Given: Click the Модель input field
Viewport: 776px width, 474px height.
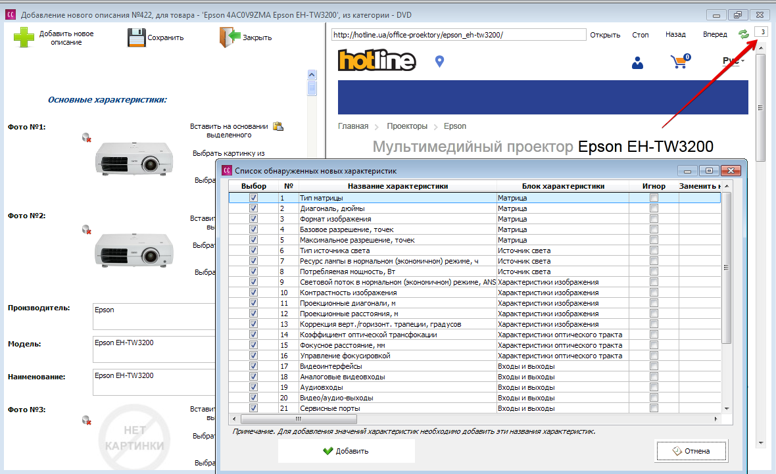Looking at the screenshot, I should point(154,349).
